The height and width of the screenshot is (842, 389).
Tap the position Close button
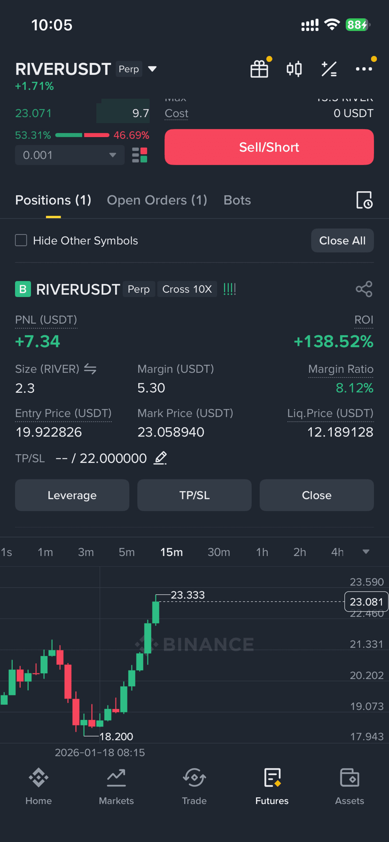[x=317, y=495]
